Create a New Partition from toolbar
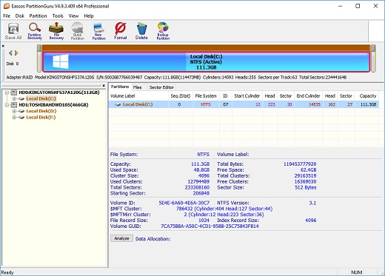The height and width of the screenshot is (276, 385). pos(98,31)
